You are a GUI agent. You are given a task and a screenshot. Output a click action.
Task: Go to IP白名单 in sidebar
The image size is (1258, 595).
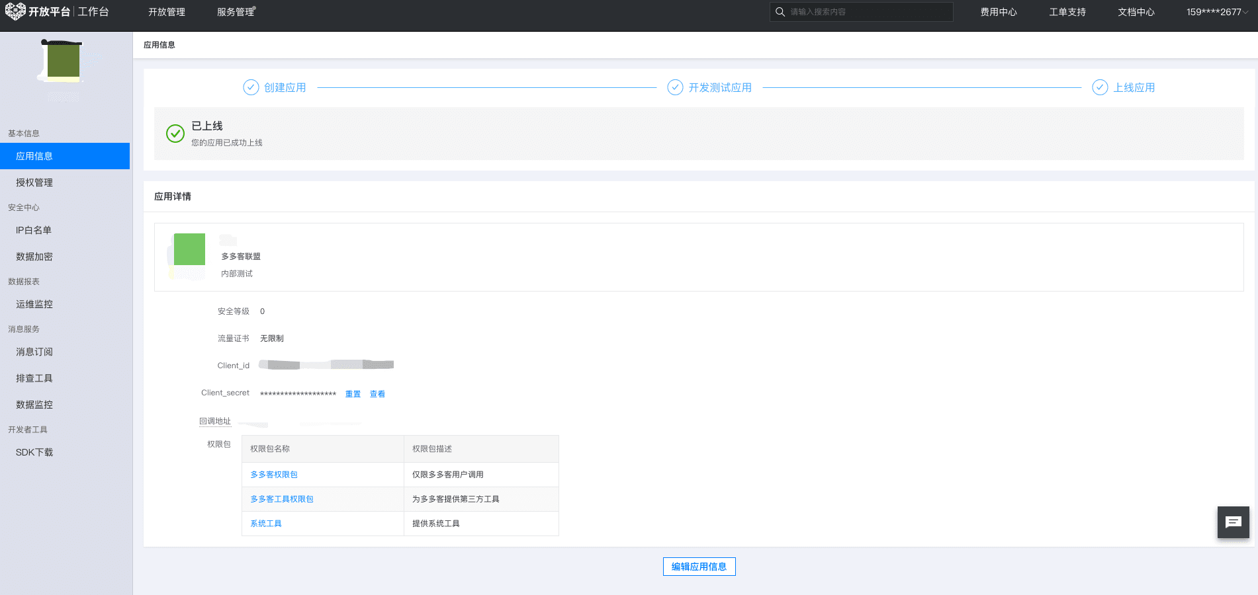pos(34,230)
